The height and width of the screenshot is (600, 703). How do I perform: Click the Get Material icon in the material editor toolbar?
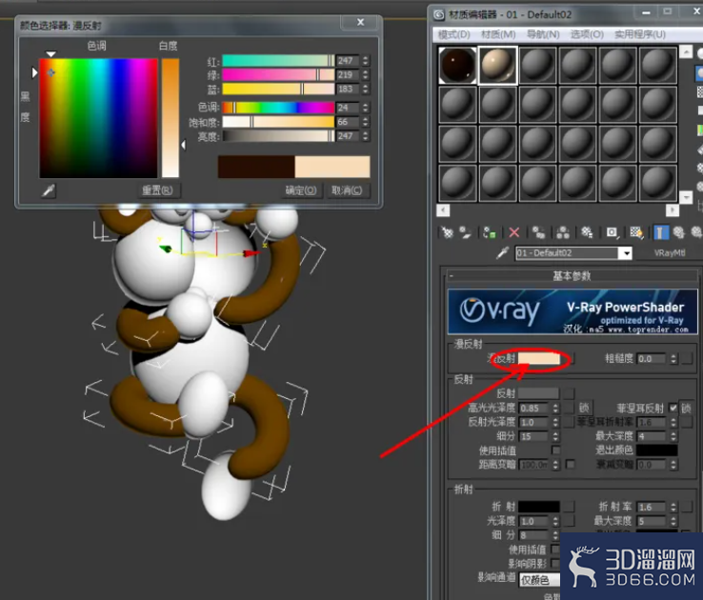pyautogui.click(x=447, y=232)
